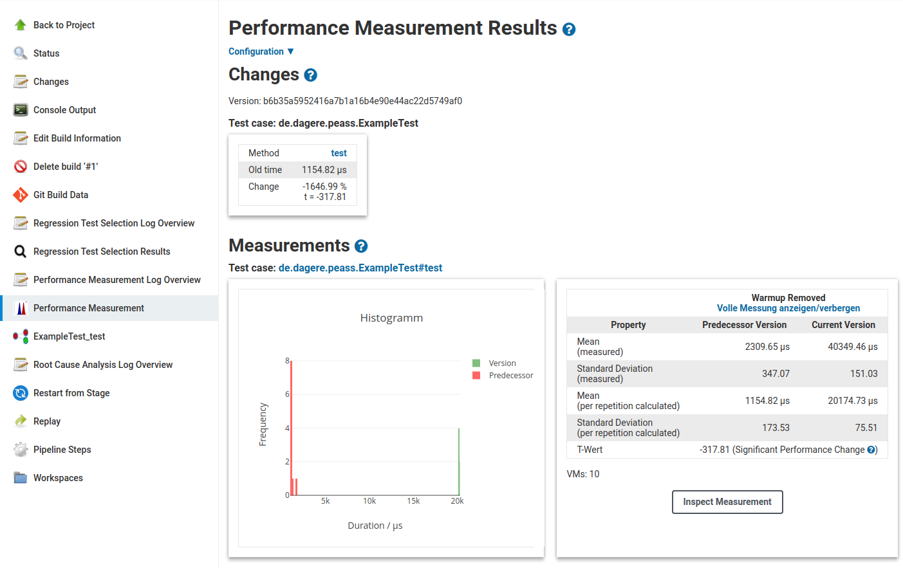903x568 pixels.
Task: Click the Histogramm chart title
Action: pyautogui.click(x=391, y=318)
